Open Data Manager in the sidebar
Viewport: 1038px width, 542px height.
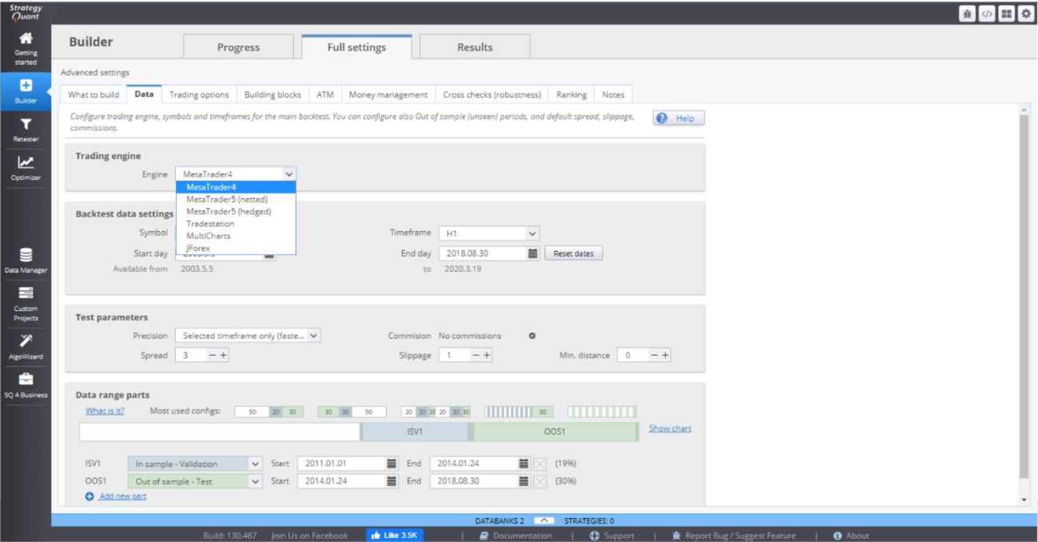26,261
